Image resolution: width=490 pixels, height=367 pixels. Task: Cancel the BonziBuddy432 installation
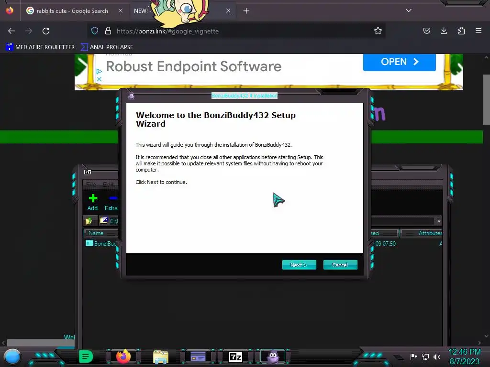[340, 265]
